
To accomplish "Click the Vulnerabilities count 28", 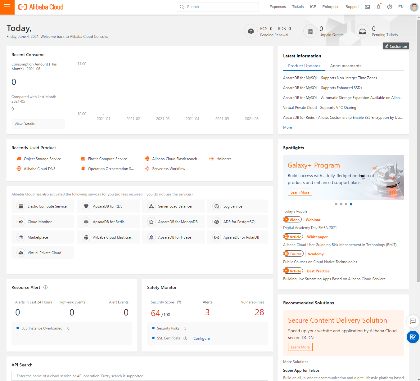I will (x=259, y=312).
